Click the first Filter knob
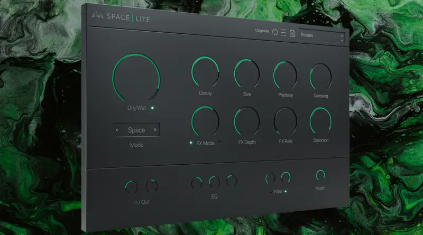This screenshot has height=235, width=423. (270, 178)
